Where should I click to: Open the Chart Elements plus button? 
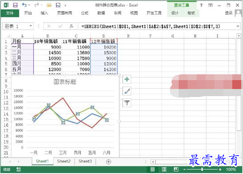(x=127, y=79)
